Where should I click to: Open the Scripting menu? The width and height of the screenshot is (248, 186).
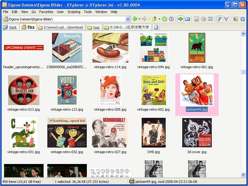74,12
